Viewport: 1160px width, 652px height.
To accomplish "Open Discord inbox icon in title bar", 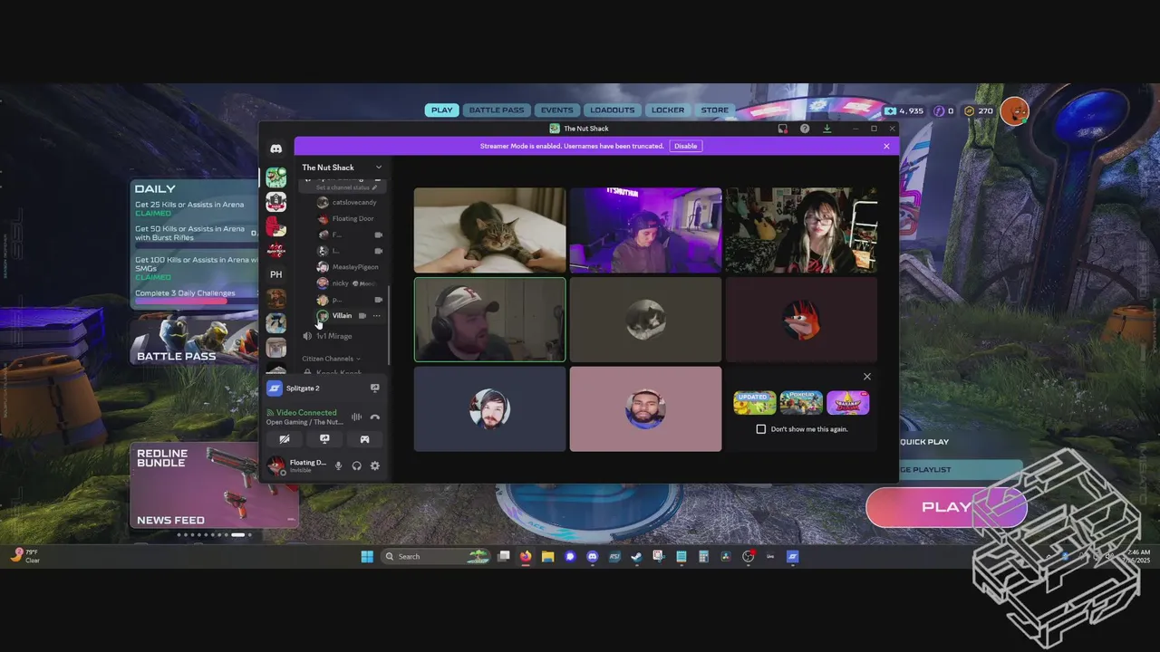I will pyautogui.click(x=783, y=129).
